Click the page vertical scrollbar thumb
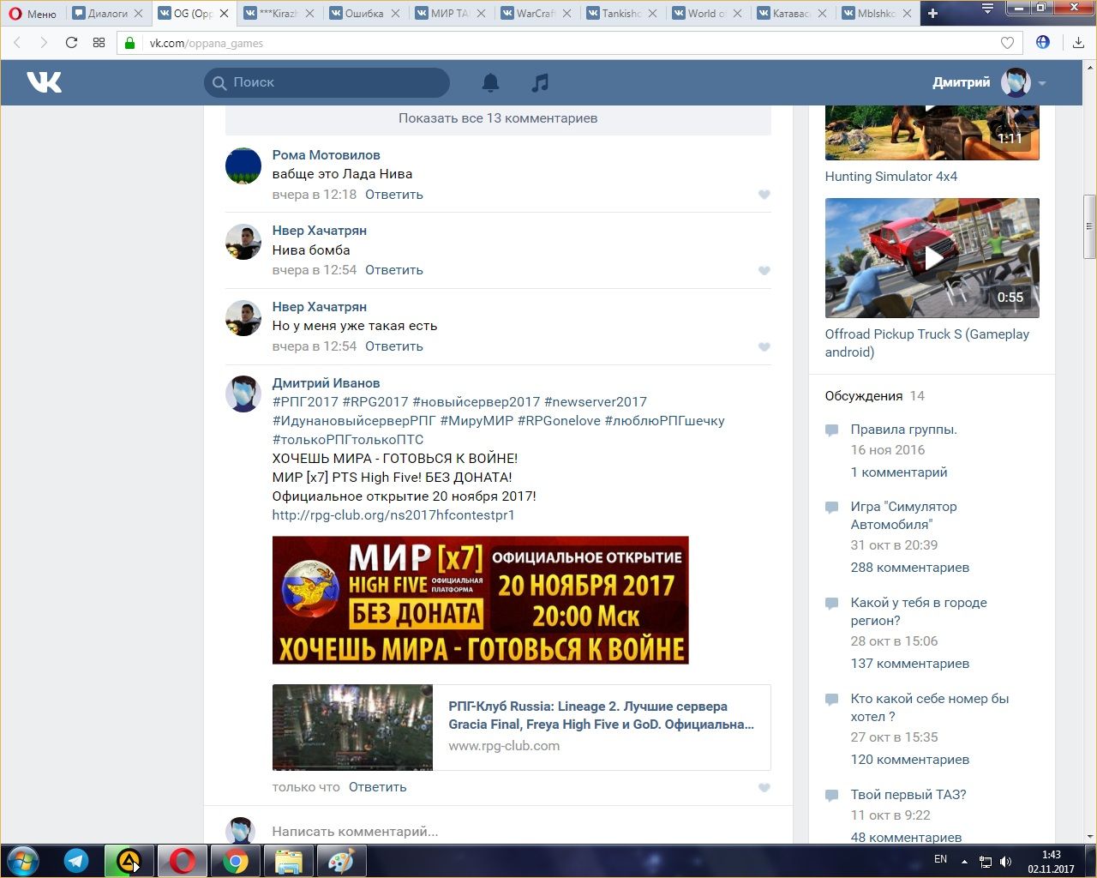This screenshot has width=1097, height=878. tap(1089, 226)
